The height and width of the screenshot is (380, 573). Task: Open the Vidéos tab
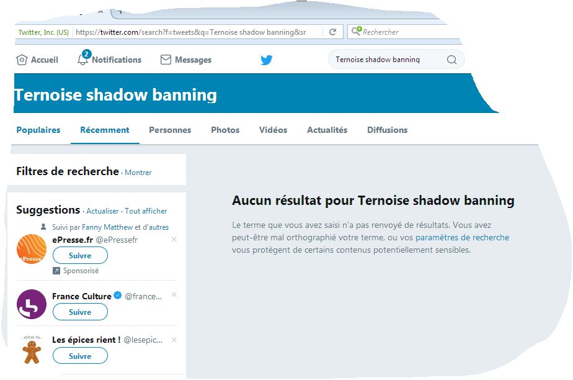coord(273,130)
